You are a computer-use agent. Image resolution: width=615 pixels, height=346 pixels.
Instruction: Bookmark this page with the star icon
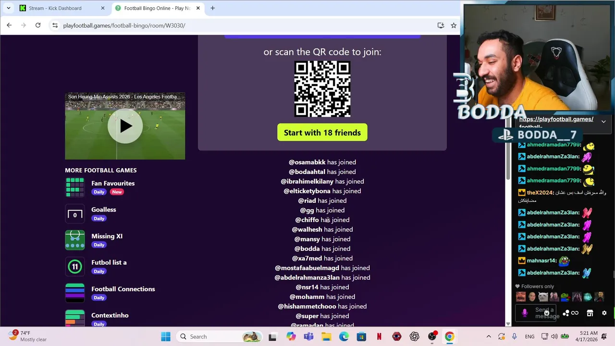(454, 25)
